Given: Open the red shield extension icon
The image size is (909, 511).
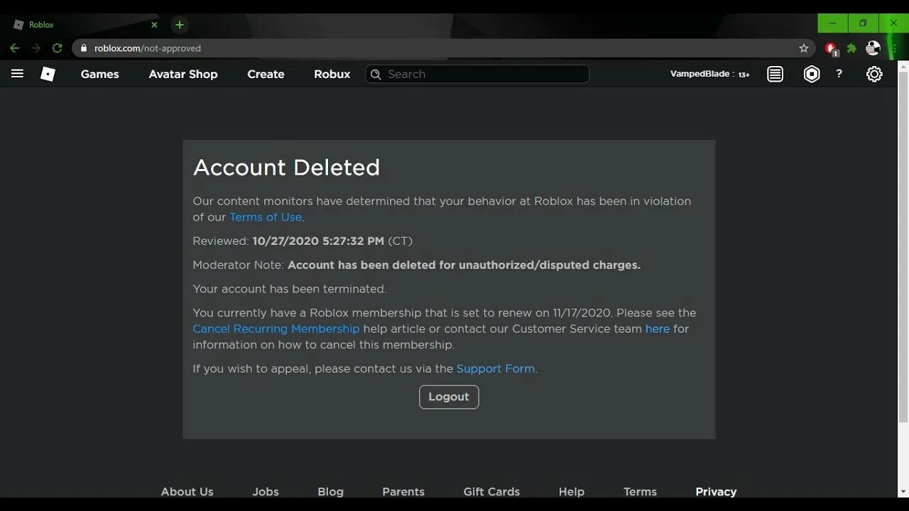Looking at the screenshot, I should click(830, 48).
